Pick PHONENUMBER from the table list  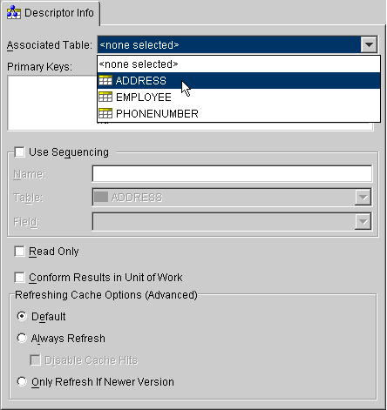pyautogui.click(x=239, y=113)
